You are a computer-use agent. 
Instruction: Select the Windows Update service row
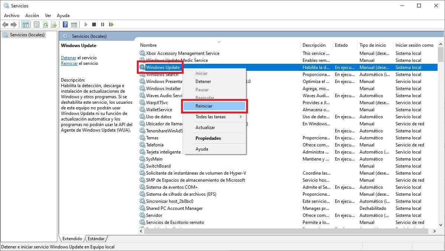[288, 67]
